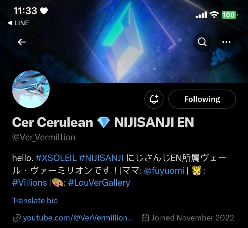This screenshot has width=248, height=228.
Task: Open the #LouVerGallery hashtag
Action: coord(99,183)
